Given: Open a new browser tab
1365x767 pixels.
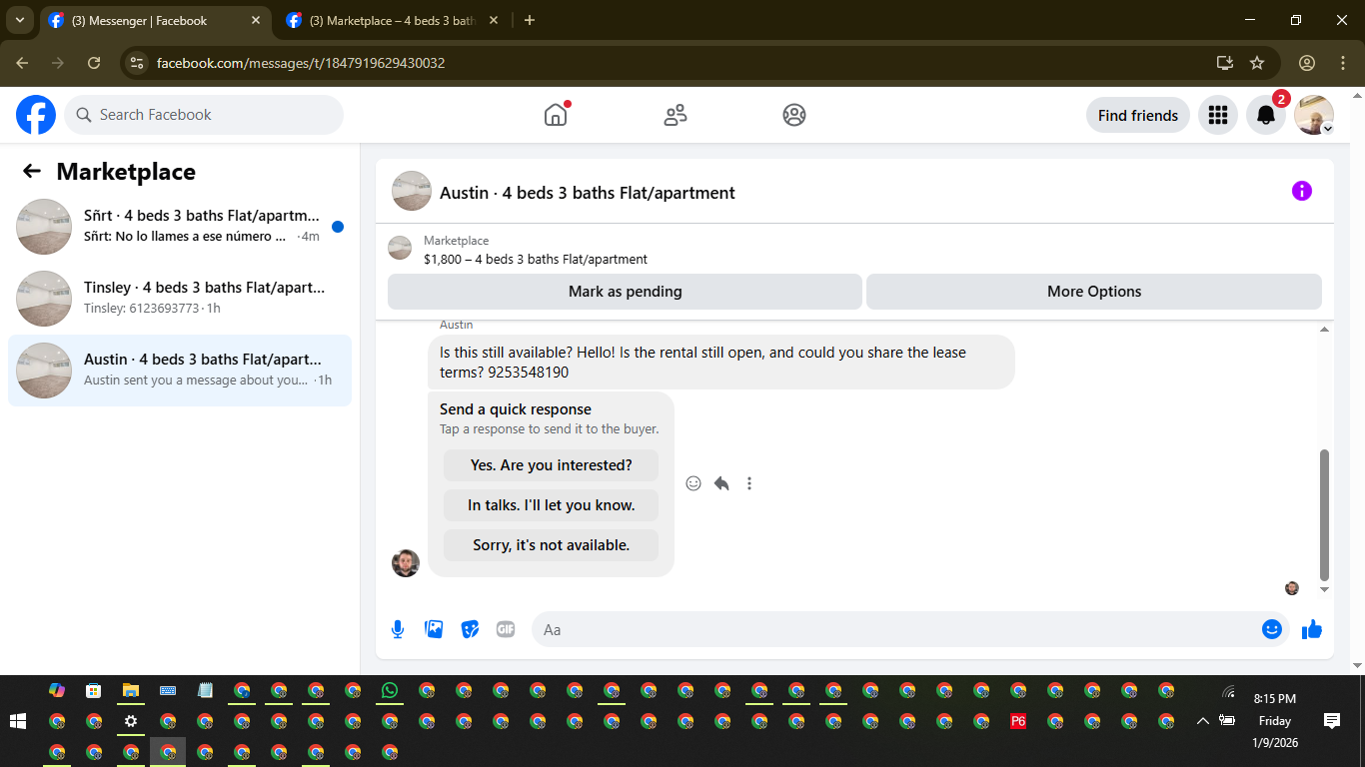Looking at the screenshot, I should pyautogui.click(x=530, y=20).
